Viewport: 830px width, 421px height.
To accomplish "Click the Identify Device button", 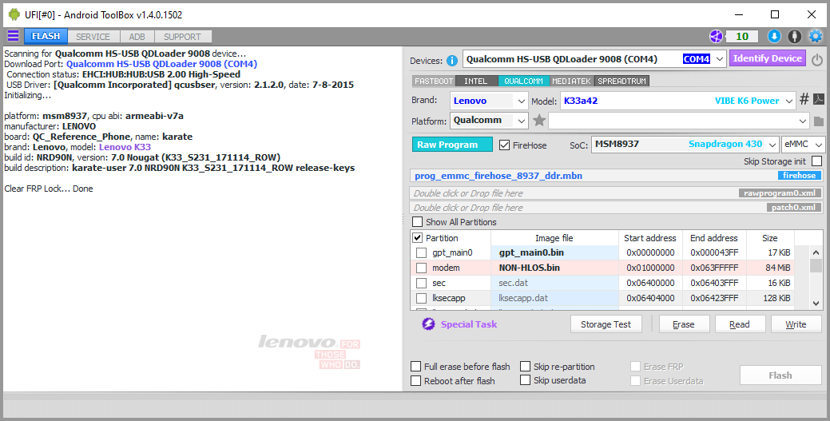I will click(x=768, y=59).
